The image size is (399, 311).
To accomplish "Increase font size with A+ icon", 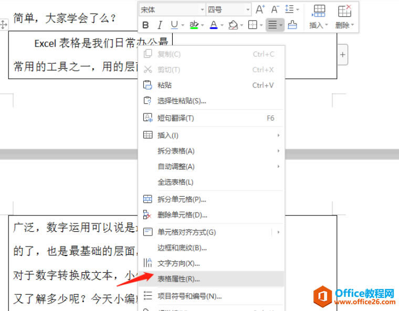I will 260,9.
